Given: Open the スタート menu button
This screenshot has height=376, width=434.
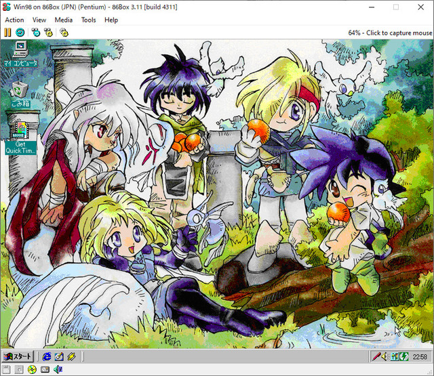Looking at the screenshot, I should point(18,356).
